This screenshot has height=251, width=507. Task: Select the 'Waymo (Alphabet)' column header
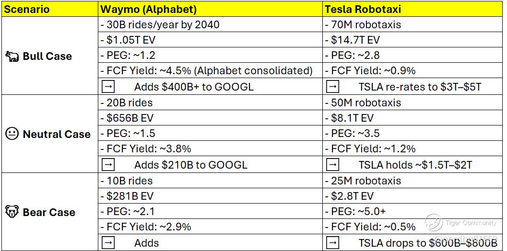click(x=149, y=9)
